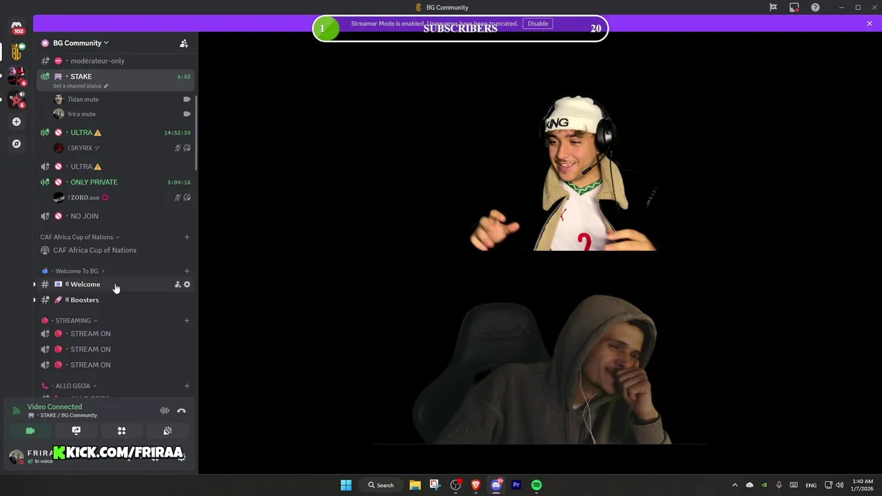Screen dimensions: 882x496
Task: Open Welcome channel settings gear icon
Action: (187, 285)
